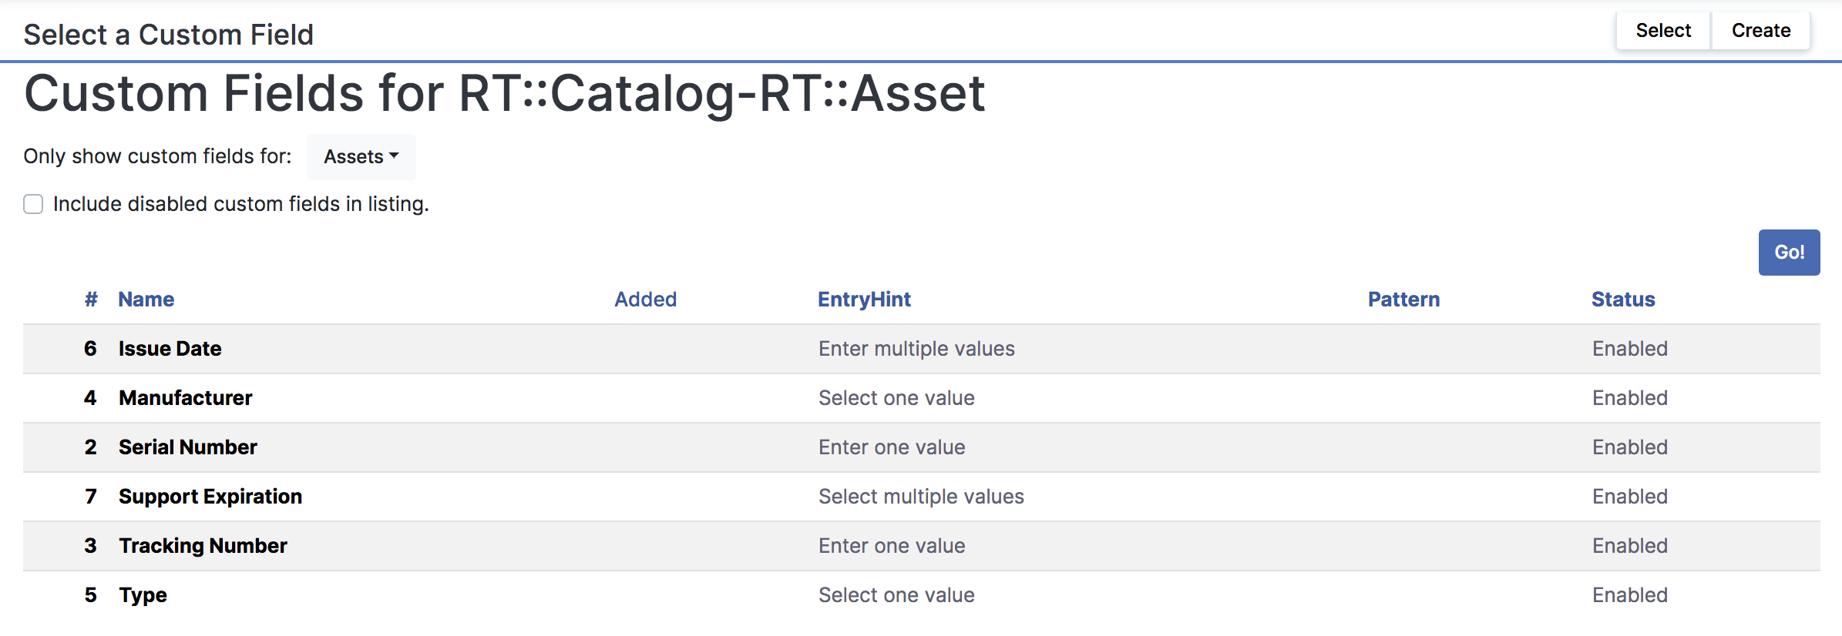
Task: Click the Select button in the header
Action: pos(1662,31)
